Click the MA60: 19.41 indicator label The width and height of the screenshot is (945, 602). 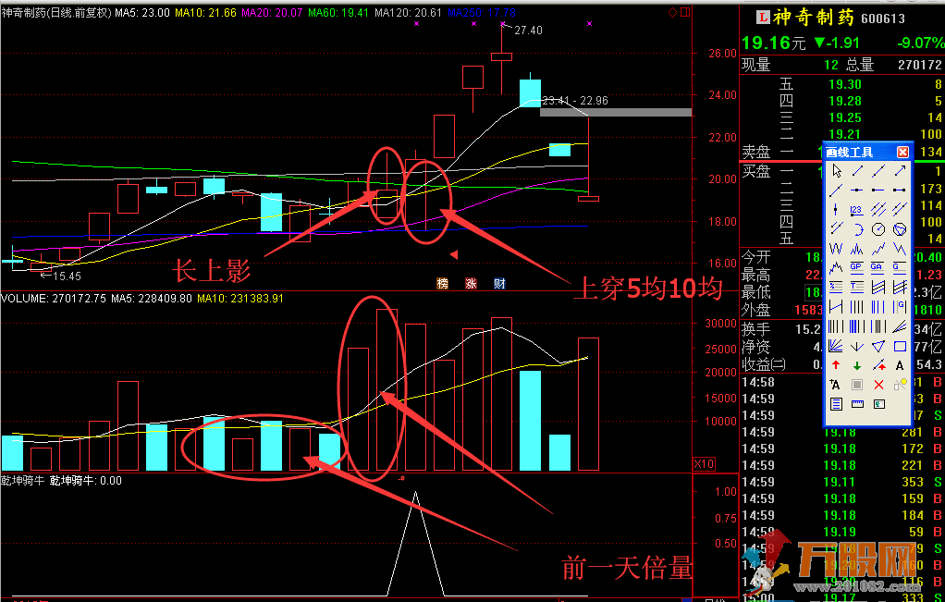coord(338,13)
